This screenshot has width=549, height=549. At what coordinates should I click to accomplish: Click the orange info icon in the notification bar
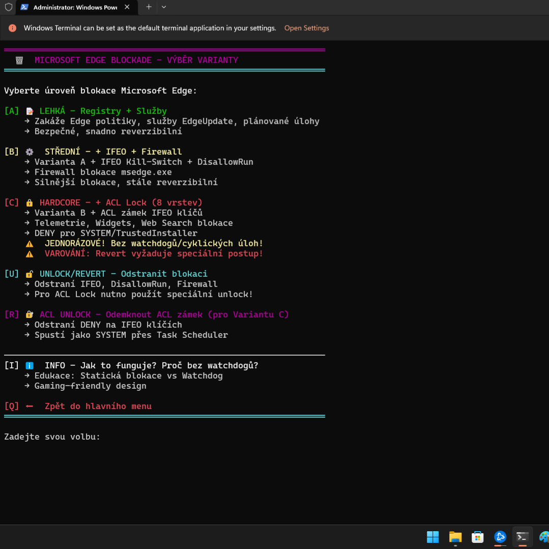point(13,28)
